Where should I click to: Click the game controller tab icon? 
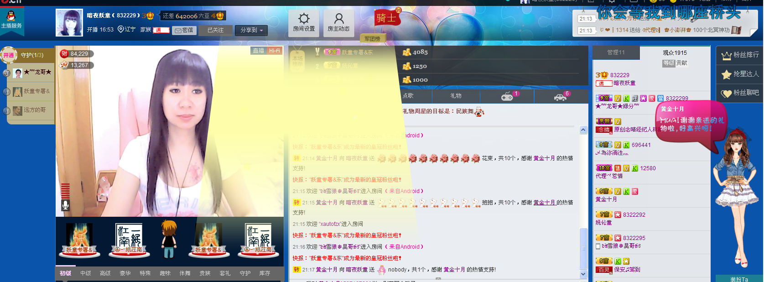(507, 96)
